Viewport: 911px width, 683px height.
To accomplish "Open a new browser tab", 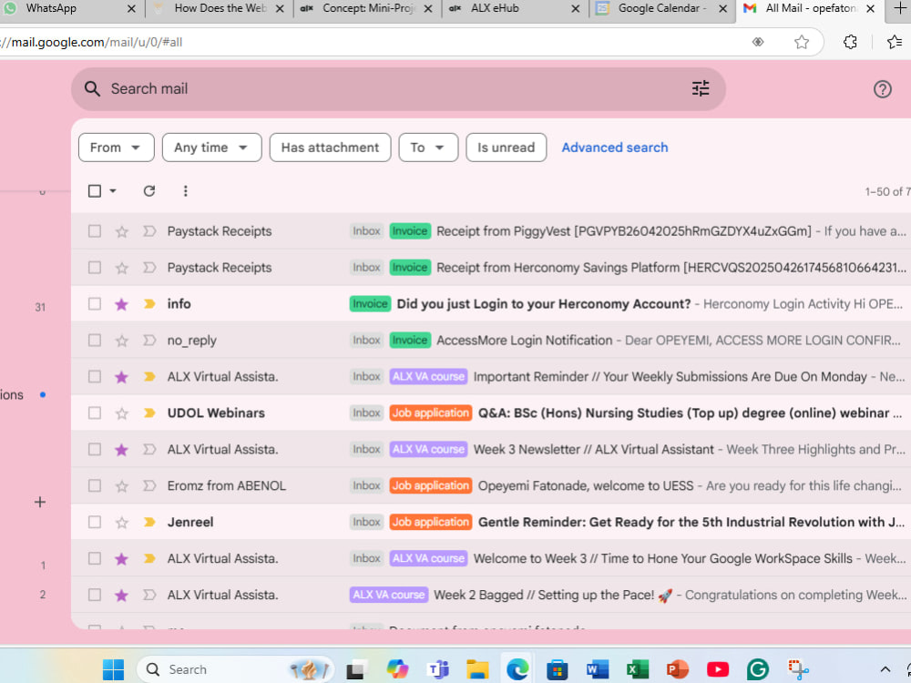I will pos(900,8).
